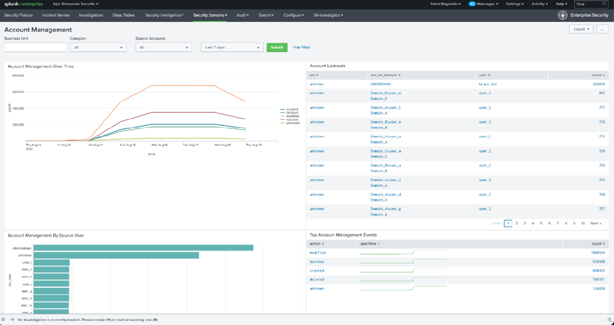Open the Category dropdown
The height and width of the screenshot is (325, 614).
tap(98, 47)
